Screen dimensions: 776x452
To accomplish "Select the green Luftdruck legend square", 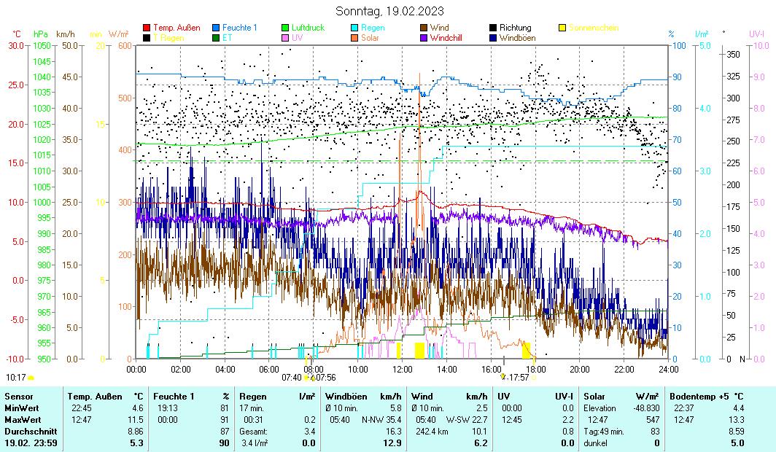I will point(285,28).
